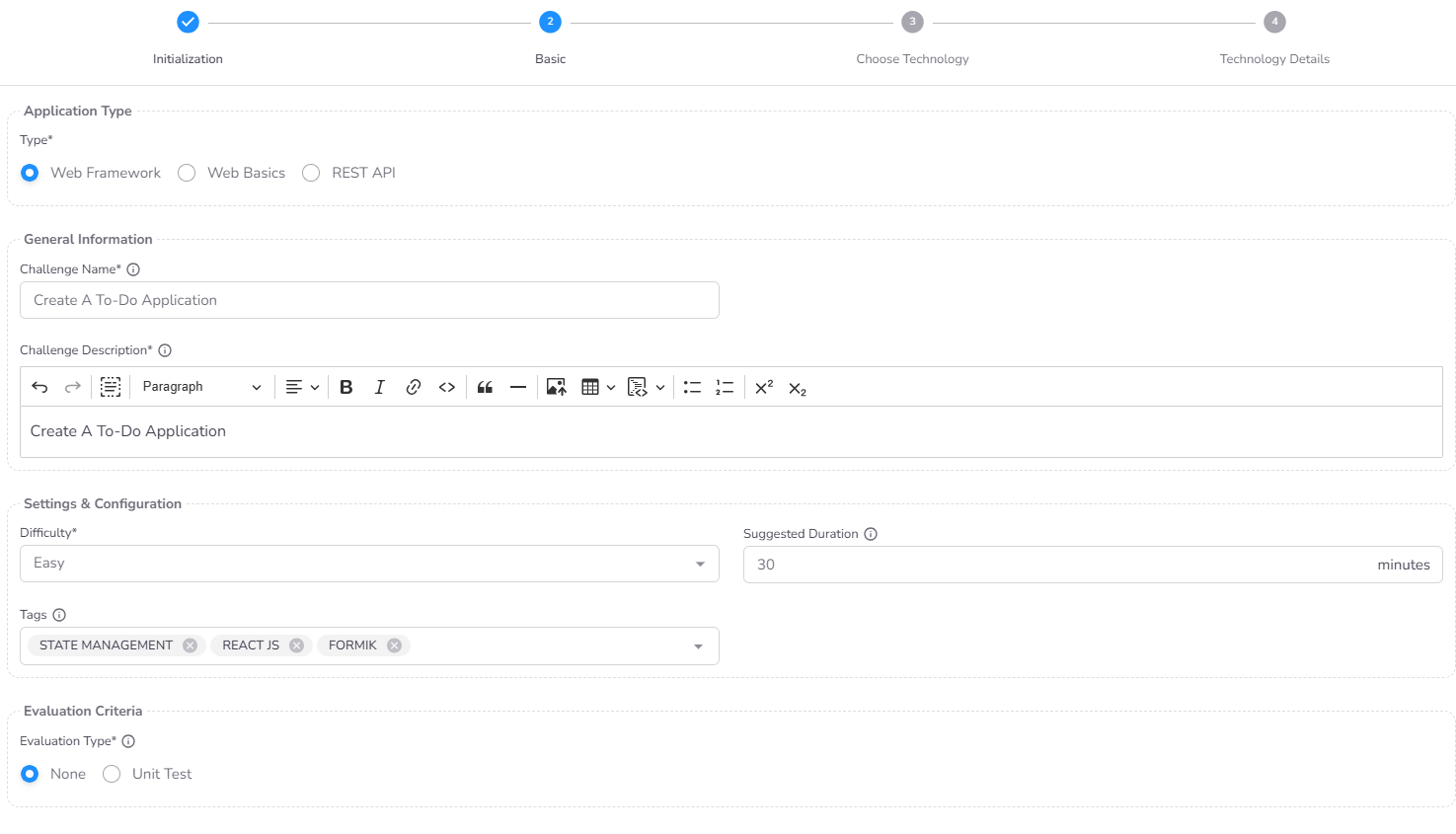
Task: Return to the Initialization step
Action: 187,21
